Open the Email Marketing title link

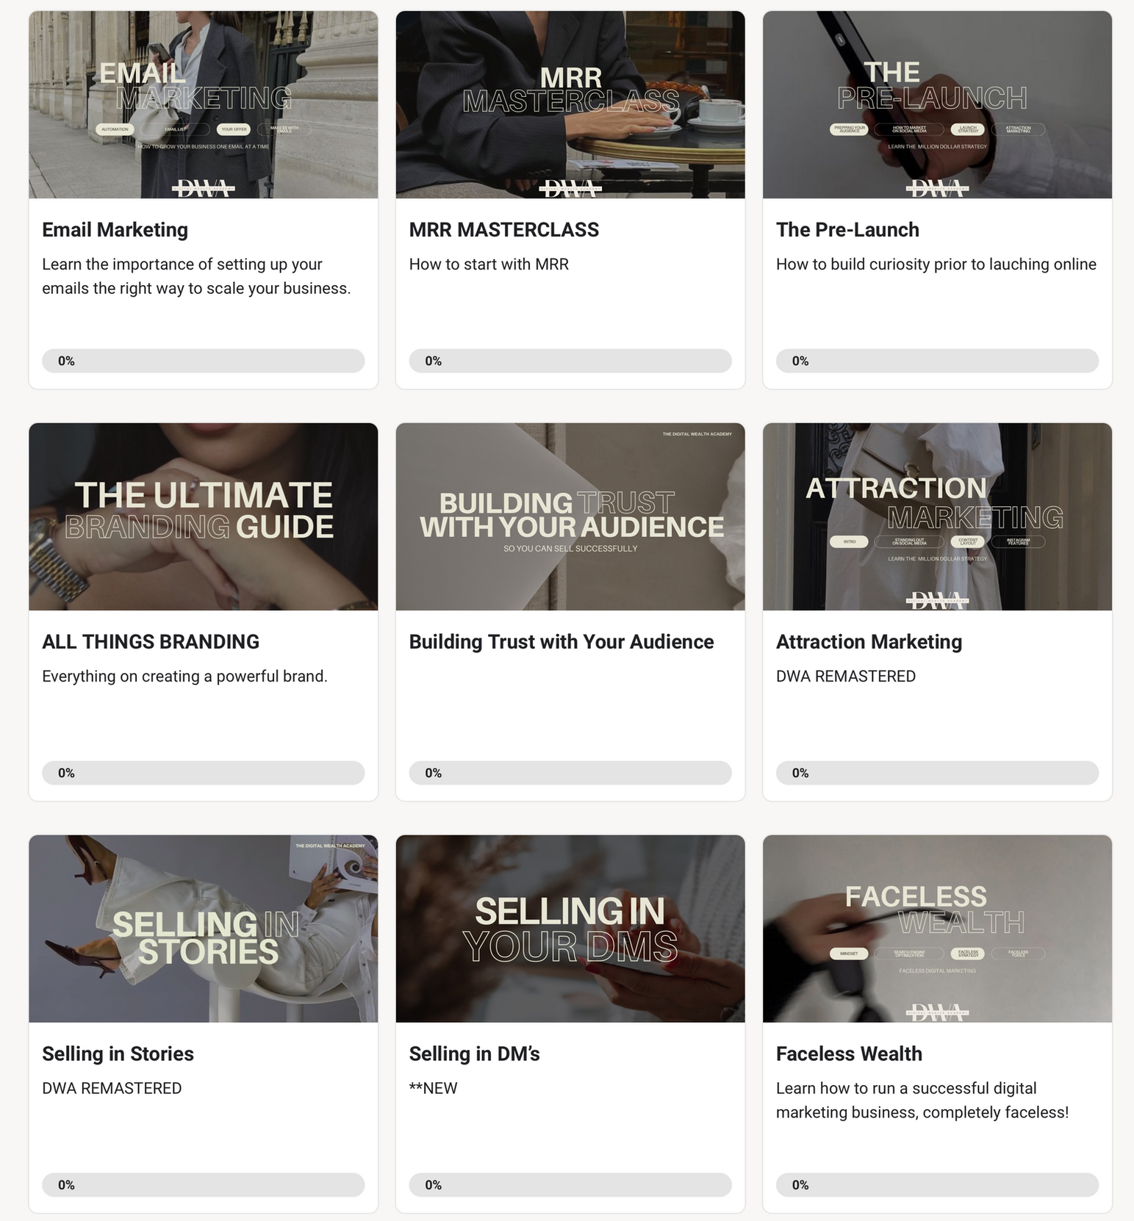tap(115, 230)
